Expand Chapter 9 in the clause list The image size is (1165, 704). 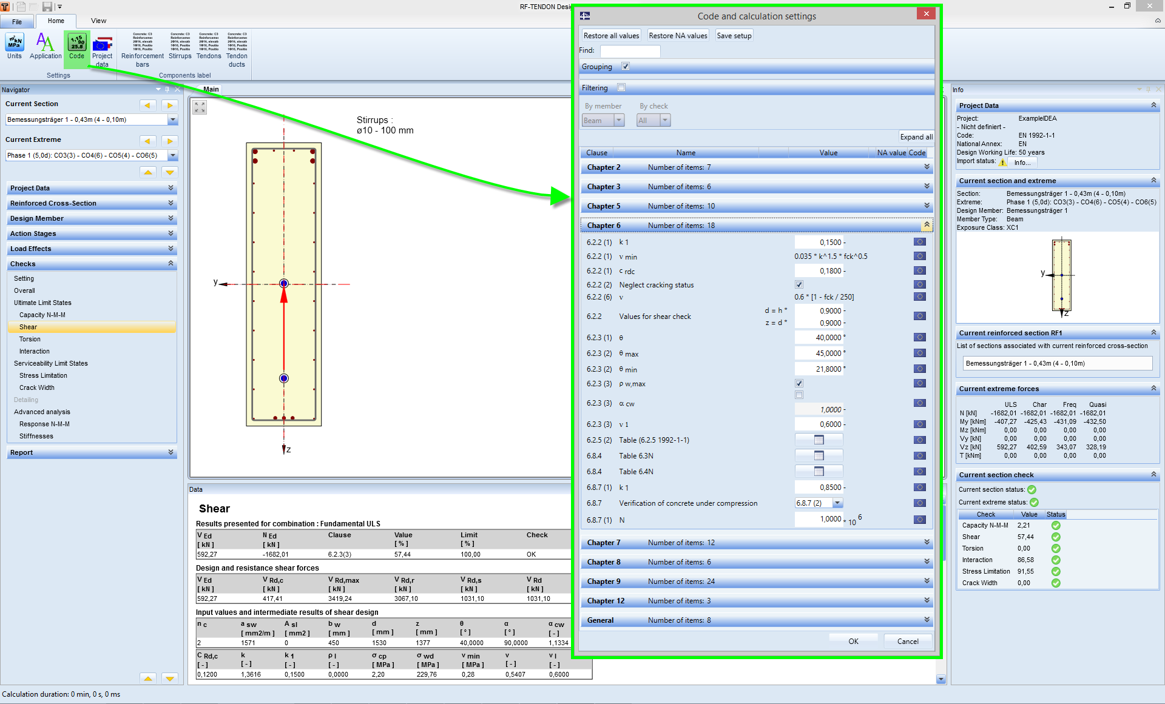pos(927,581)
